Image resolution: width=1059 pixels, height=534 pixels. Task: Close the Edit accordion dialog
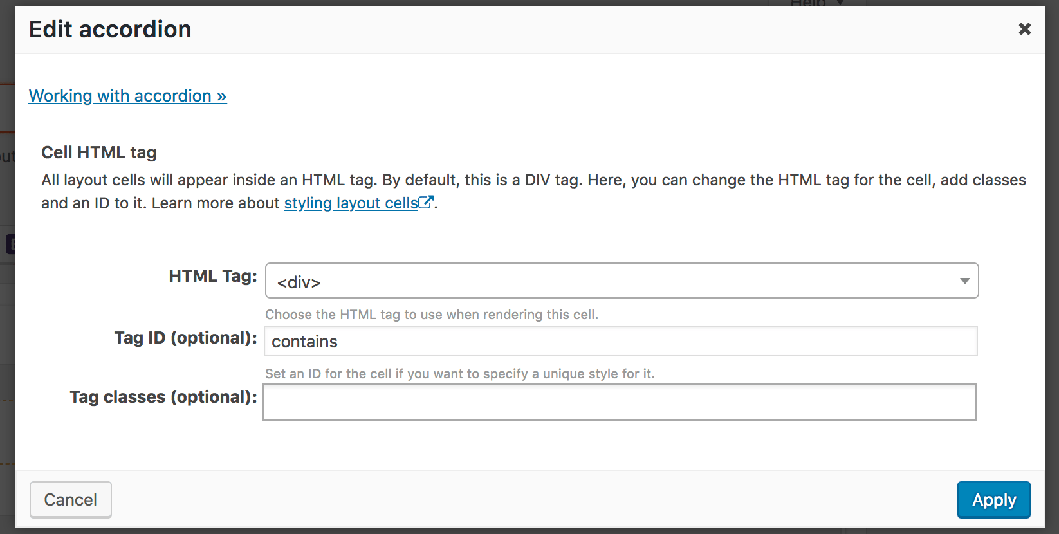click(x=1024, y=29)
